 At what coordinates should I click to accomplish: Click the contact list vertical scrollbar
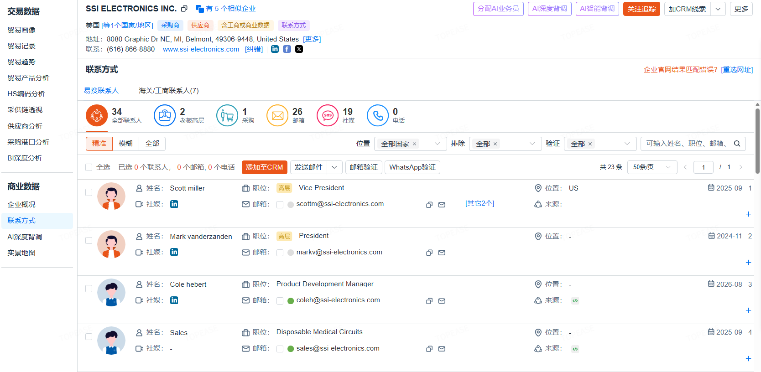coord(757,140)
